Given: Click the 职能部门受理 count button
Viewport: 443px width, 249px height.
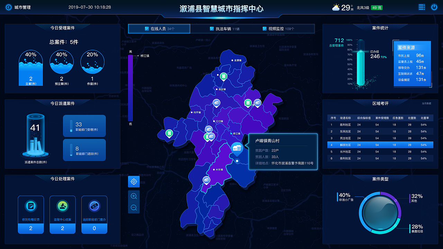Looking at the screenshot, I should click(x=84, y=126).
